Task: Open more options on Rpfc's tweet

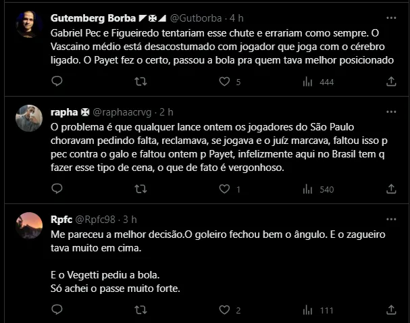Action: point(391,220)
